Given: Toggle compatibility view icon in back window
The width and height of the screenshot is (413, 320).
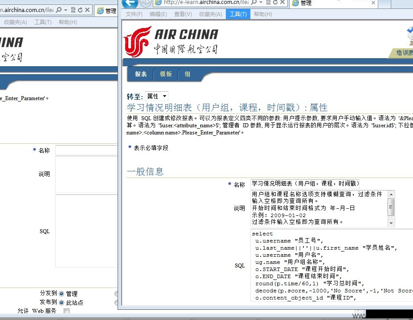Looking at the screenshot, I should (73, 10).
